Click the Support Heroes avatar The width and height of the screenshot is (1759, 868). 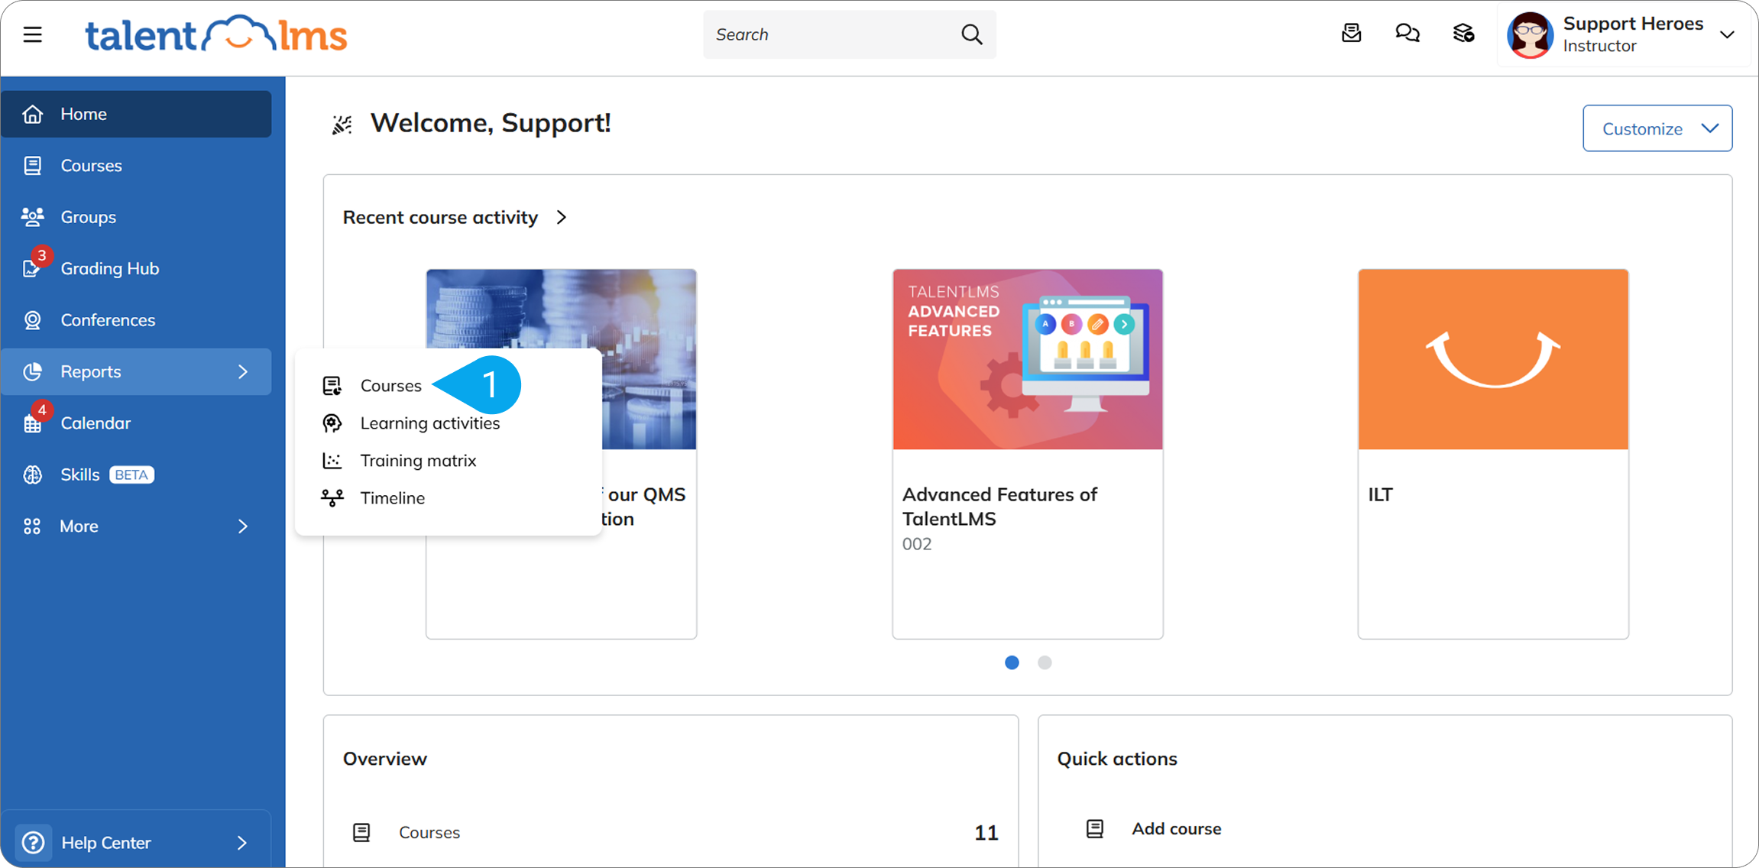1529,34
